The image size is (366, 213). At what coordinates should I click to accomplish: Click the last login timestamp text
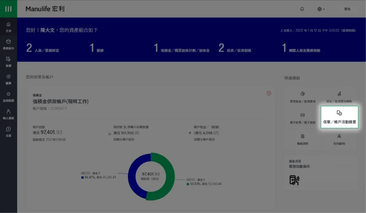(318, 31)
